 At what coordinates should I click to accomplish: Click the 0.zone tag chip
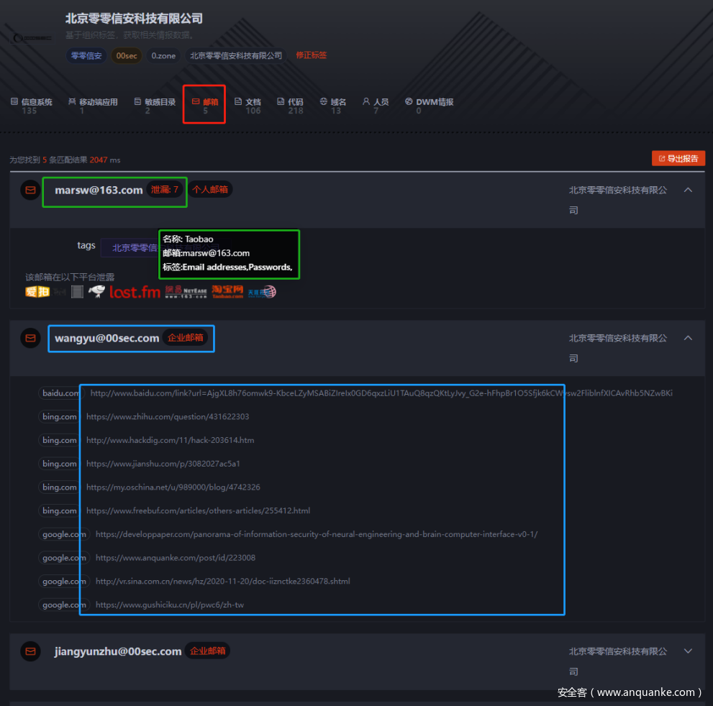[x=163, y=56]
